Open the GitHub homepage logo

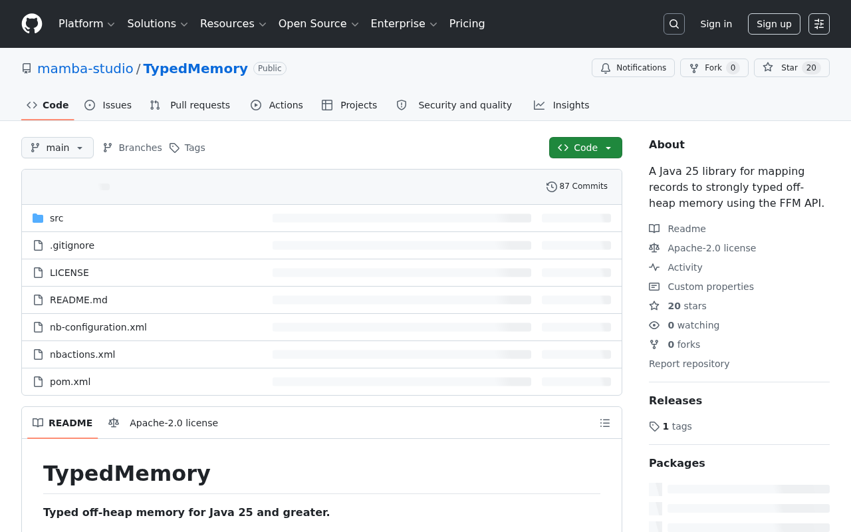point(32,24)
